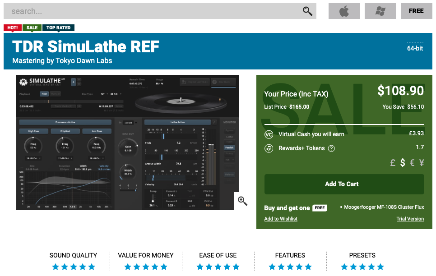Click the Rewards+ Tokens music icon
The height and width of the screenshot is (276, 436).
point(269,148)
